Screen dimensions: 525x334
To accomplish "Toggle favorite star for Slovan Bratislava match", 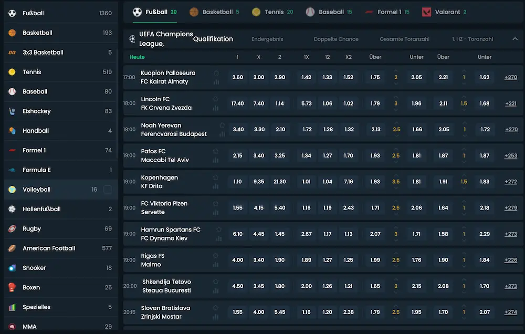I will (x=216, y=308).
